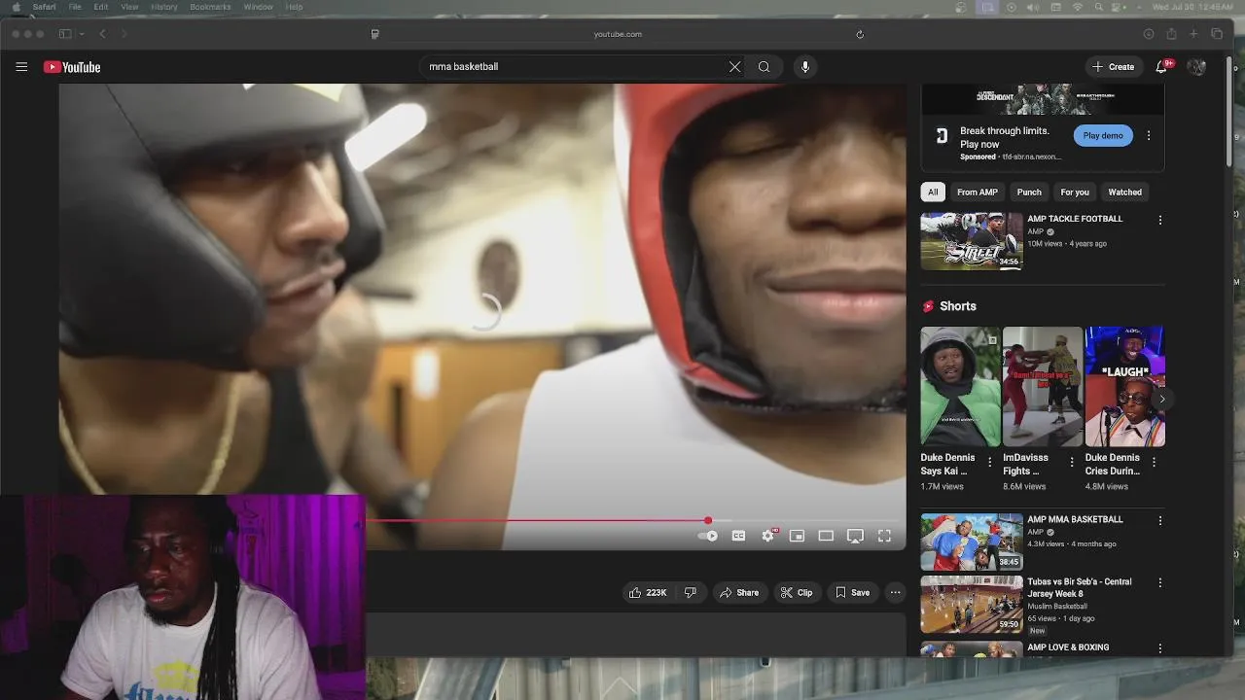Open AirPlay from the player controls
1245x700 pixels.
(855, 536)
